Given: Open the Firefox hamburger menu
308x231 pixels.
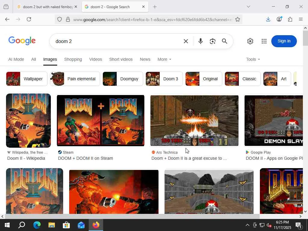Looking at the screenshot, I should coord(301,19).
